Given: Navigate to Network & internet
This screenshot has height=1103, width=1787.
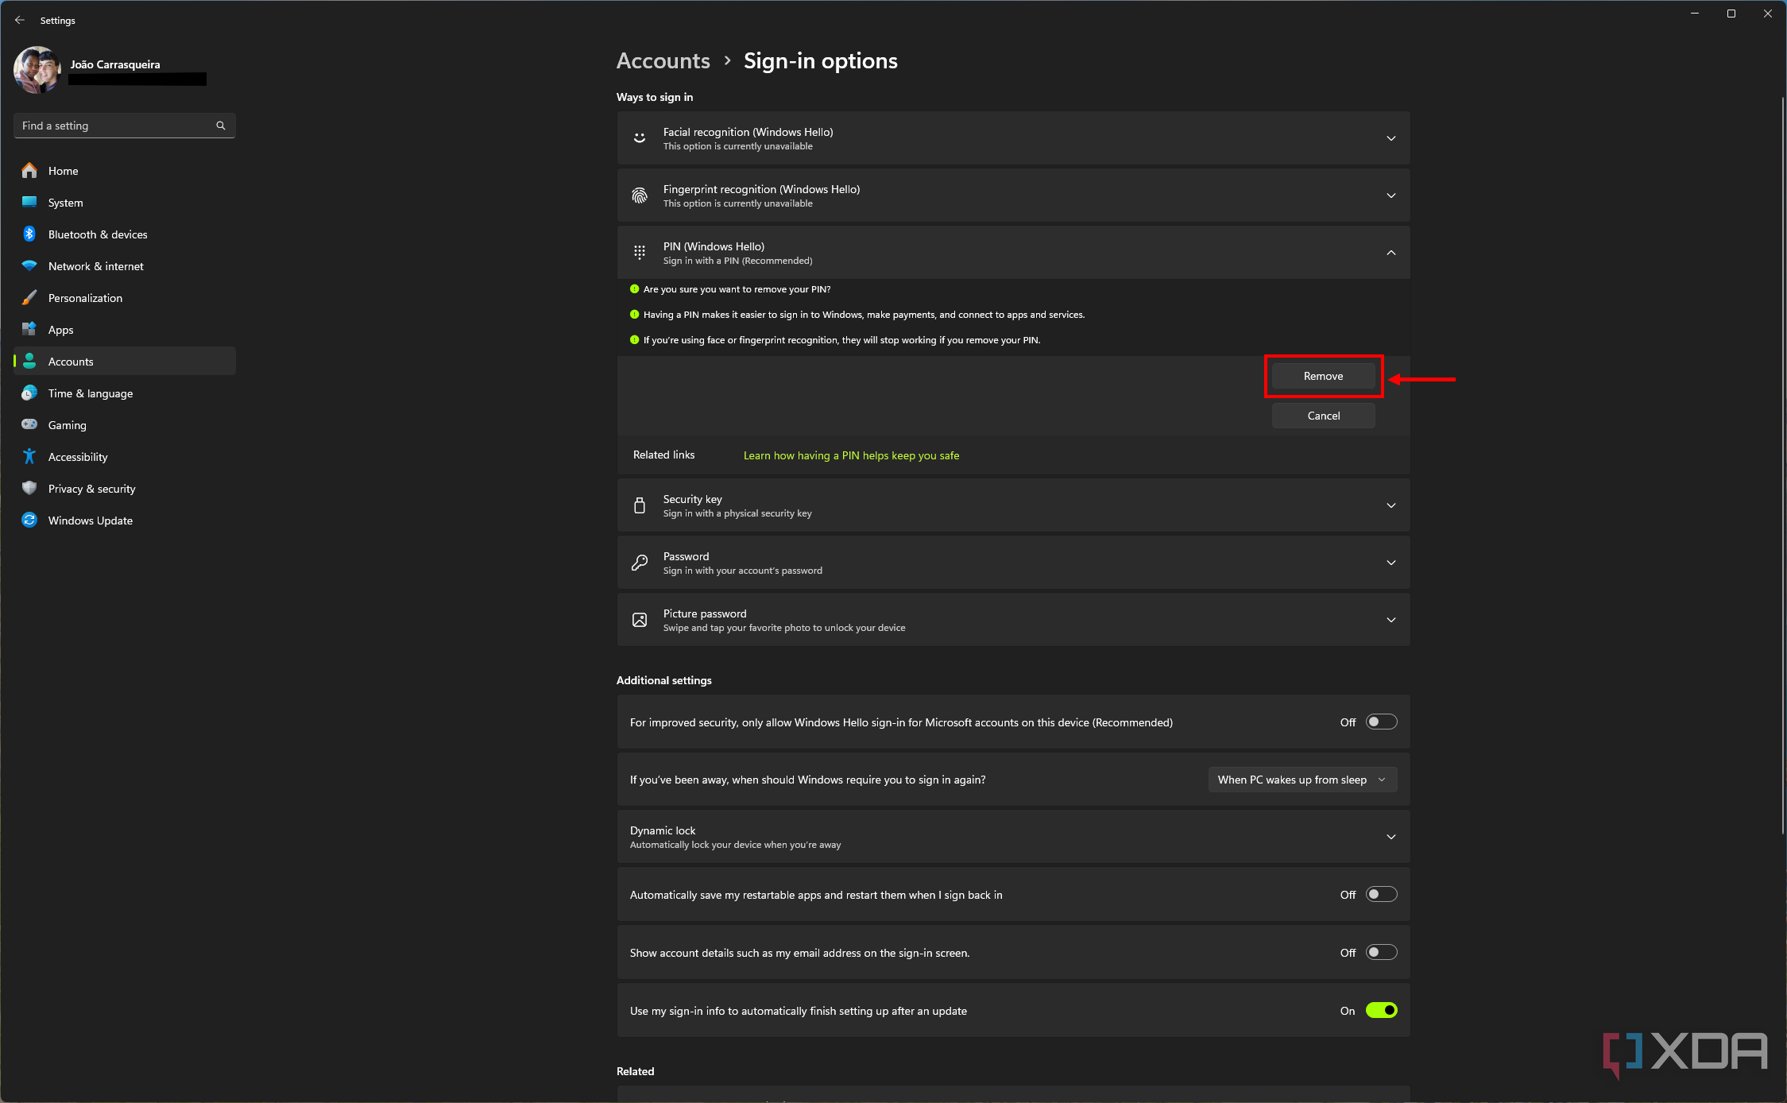Looking at the screenshot, I should (x=125, y=265).
